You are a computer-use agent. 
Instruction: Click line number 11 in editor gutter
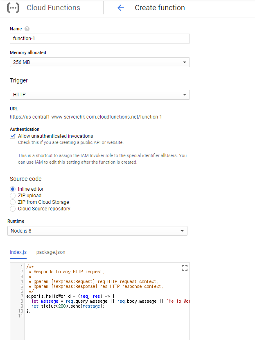pyautogui.click(x=20, y=316)
